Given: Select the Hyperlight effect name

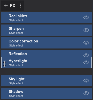Looking at the screenshot, I should [x=18, y=61].
